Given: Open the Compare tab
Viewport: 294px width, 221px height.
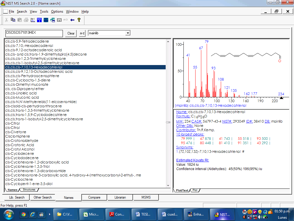Looking at the screenshot, I should 94,197.
